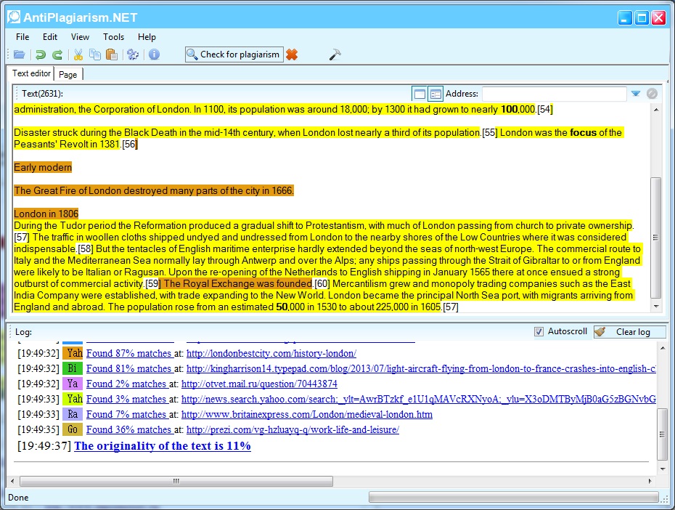Image resolution: width=675 pixels, height=510 pixels.
Task: Click the green Undo arrow icon
Action: coord(41,54)
